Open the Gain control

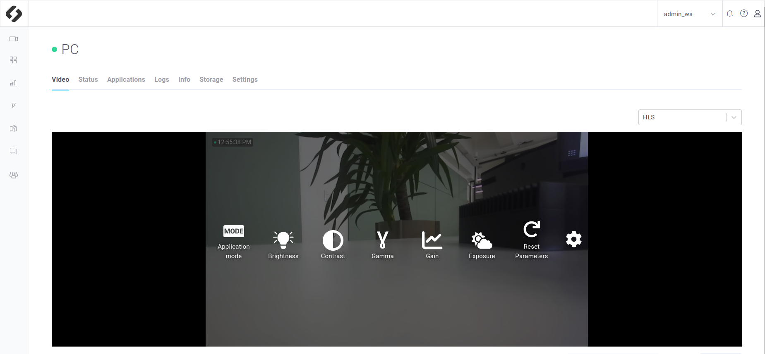tap(432, 245)
